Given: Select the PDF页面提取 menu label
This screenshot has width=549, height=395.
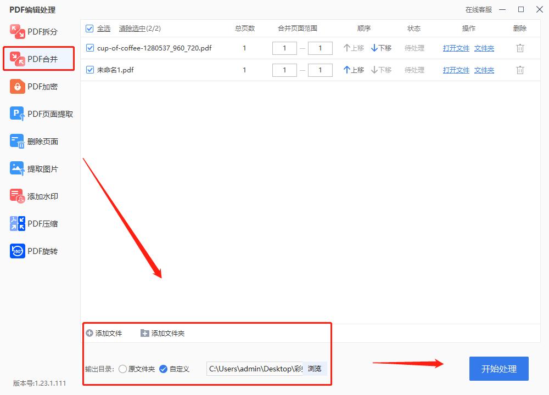Looking at the screenshot, I should click(51, 114).
